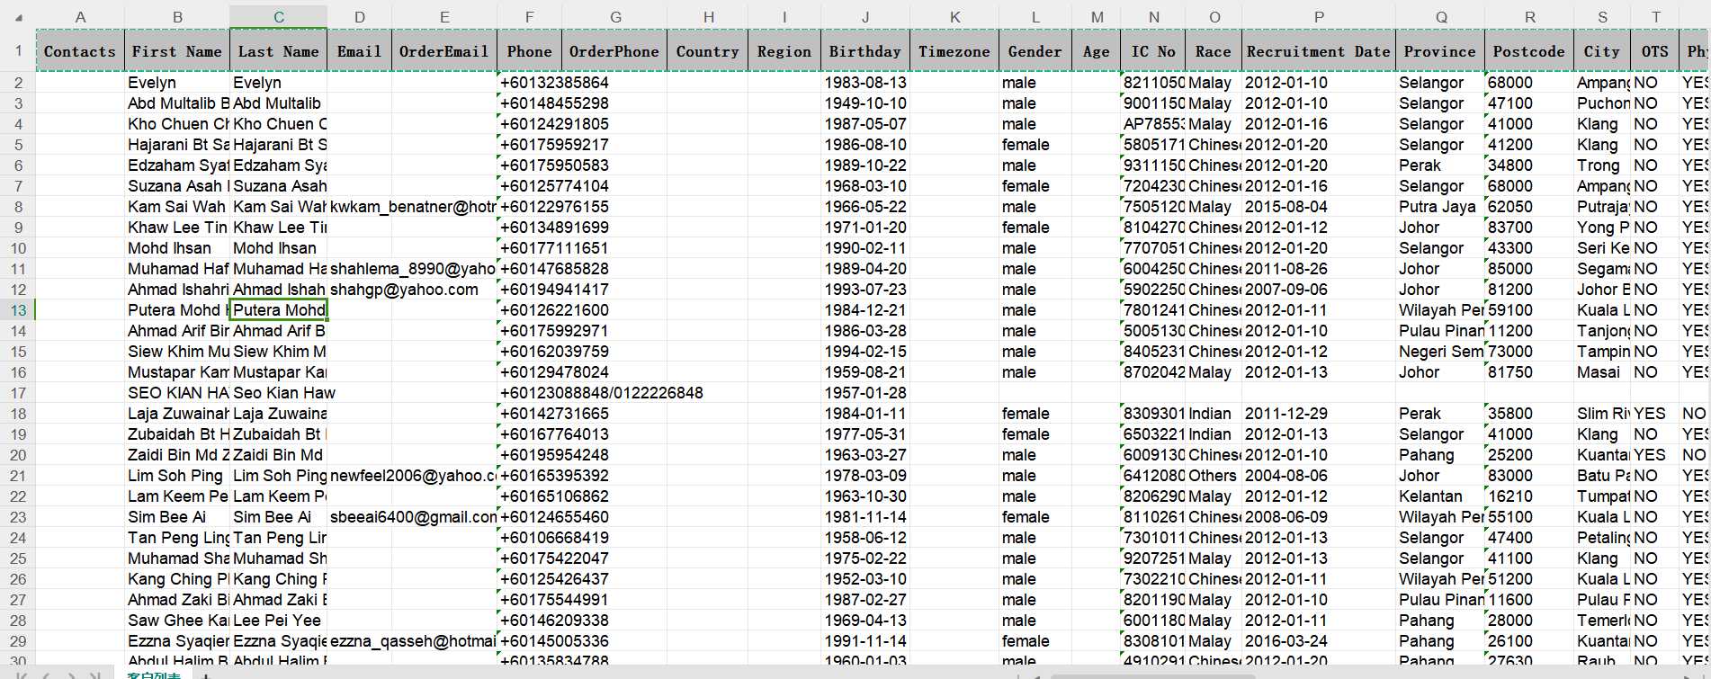Select row 2 header number
Image resolution: width=1711 pixels, height=679 pixels.
tap(18, 83)
